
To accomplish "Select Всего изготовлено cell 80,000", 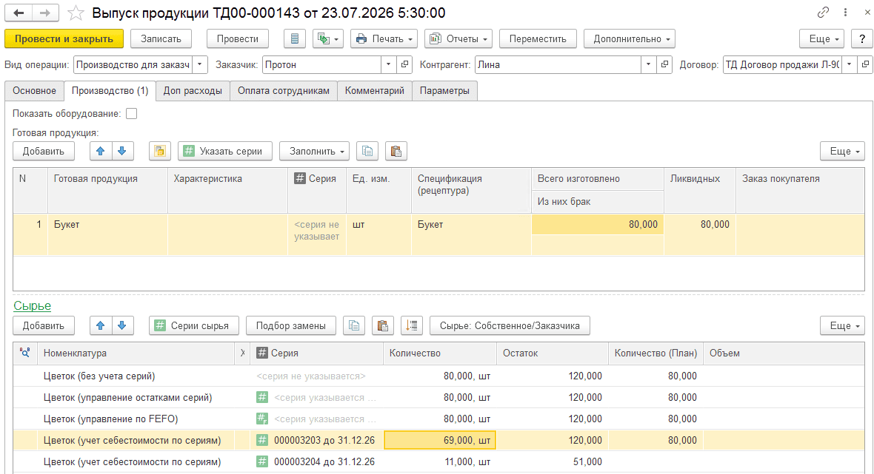I will coord(598,225).
